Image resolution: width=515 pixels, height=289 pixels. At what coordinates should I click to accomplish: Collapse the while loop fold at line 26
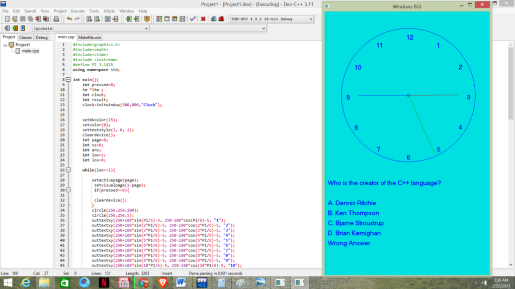coord(68,170)
